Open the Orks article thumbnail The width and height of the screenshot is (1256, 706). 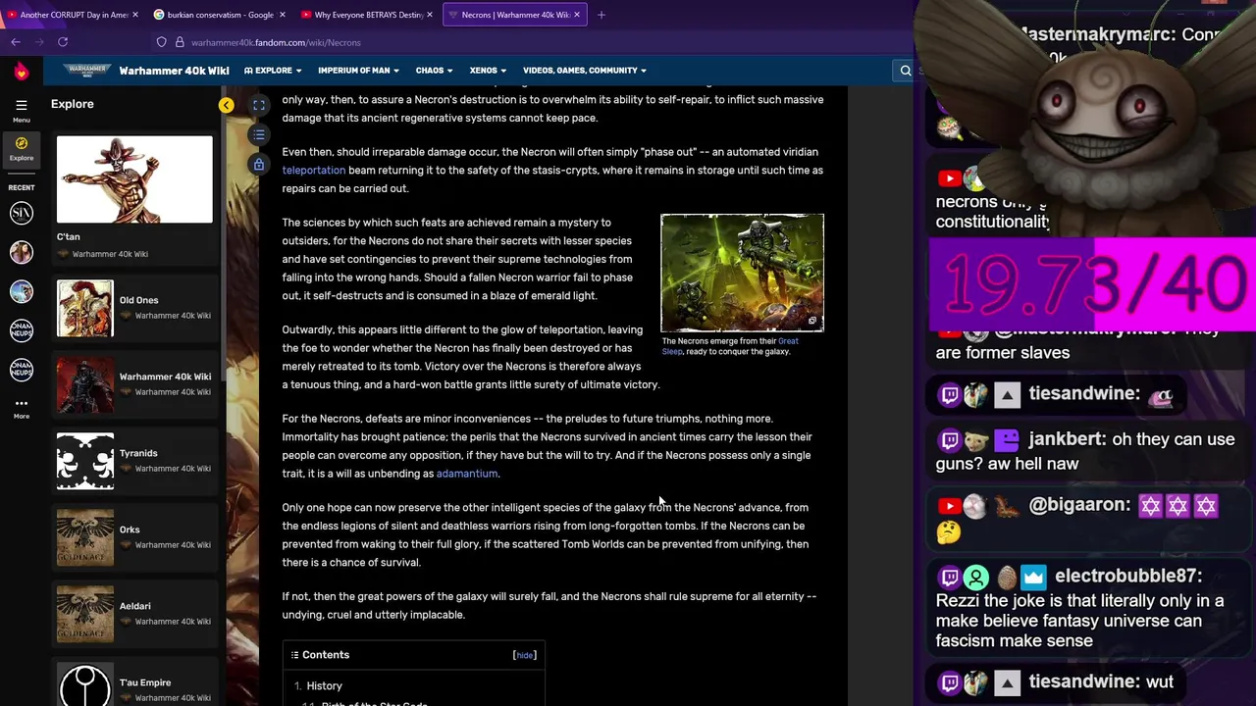pyautogui.click(x=85, y=537)
